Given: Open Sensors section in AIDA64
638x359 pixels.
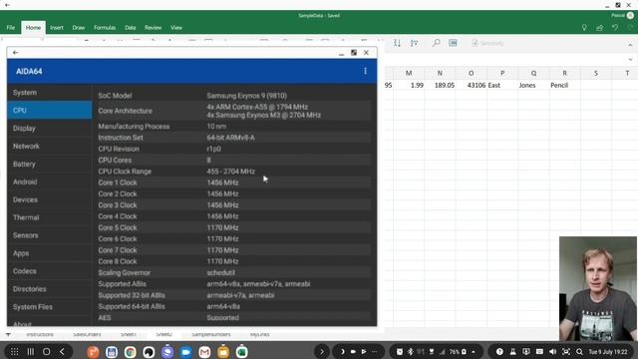Looking at the screenshot, I should 49,235.
